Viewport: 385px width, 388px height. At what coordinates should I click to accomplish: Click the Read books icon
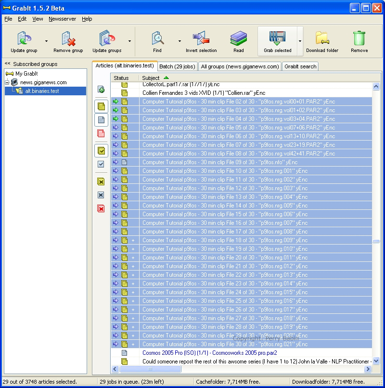(239, 39)
